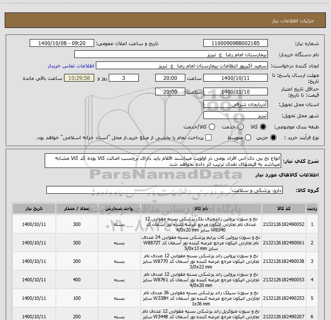Click the گروه کالا field

pos(165,190)
